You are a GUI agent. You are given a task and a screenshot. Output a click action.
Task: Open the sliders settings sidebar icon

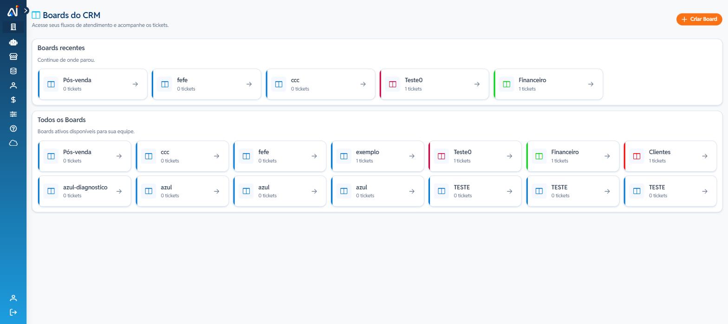tap(13, 114)
